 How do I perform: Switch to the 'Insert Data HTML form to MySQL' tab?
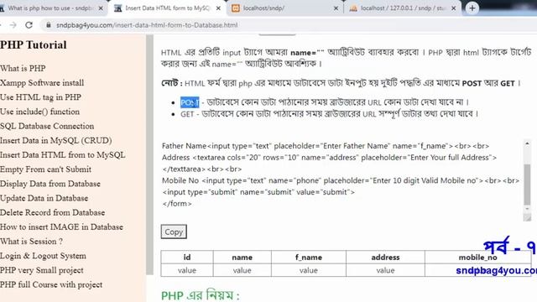coord(167,8)
